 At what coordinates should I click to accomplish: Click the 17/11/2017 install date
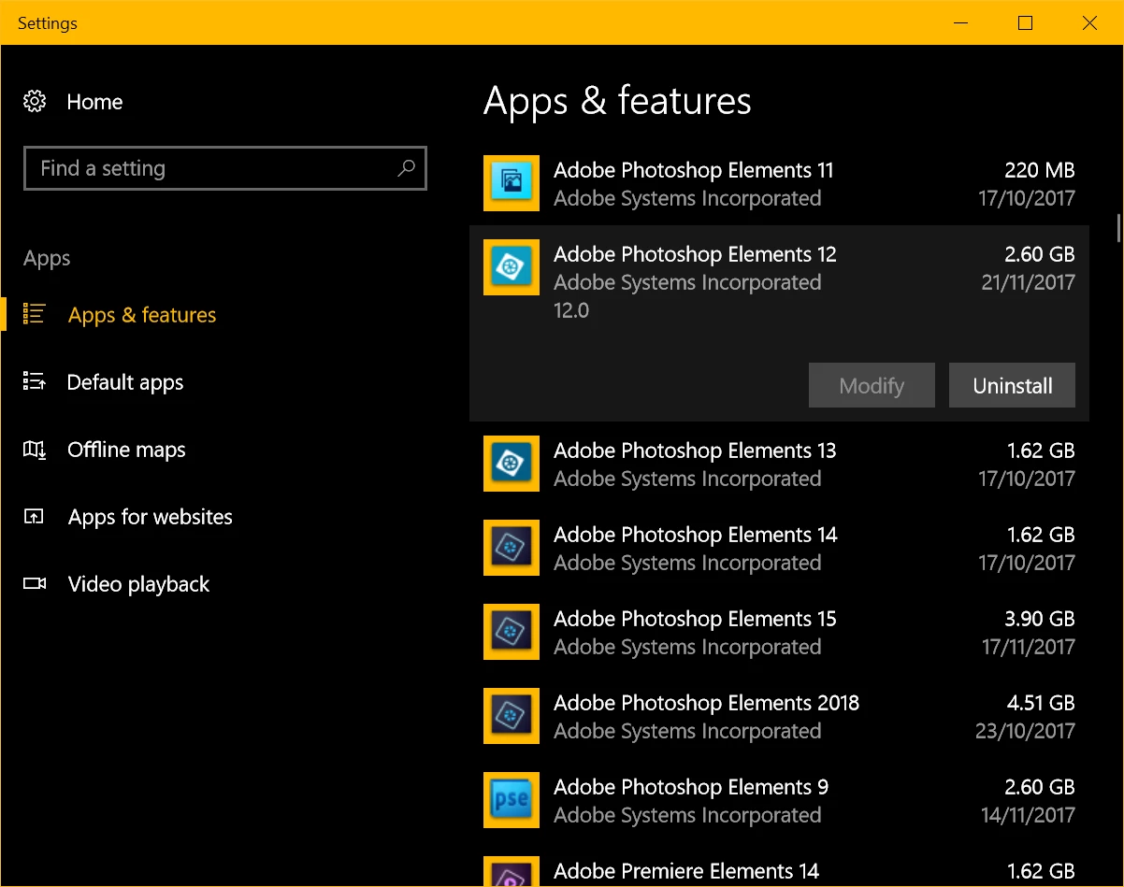(x=1027, y=647)
